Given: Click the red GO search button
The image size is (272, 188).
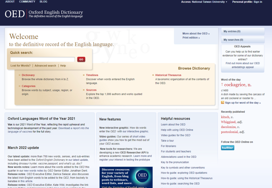Looking at the screenshot, I should (x=81, y=59).
